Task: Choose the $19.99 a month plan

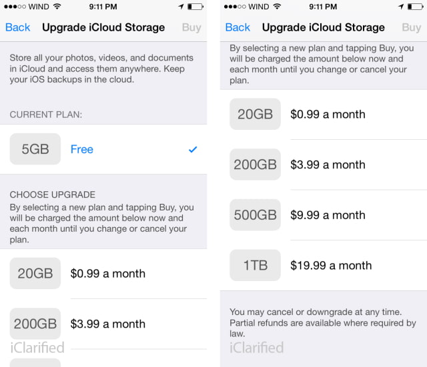Action: pos(331,265)
